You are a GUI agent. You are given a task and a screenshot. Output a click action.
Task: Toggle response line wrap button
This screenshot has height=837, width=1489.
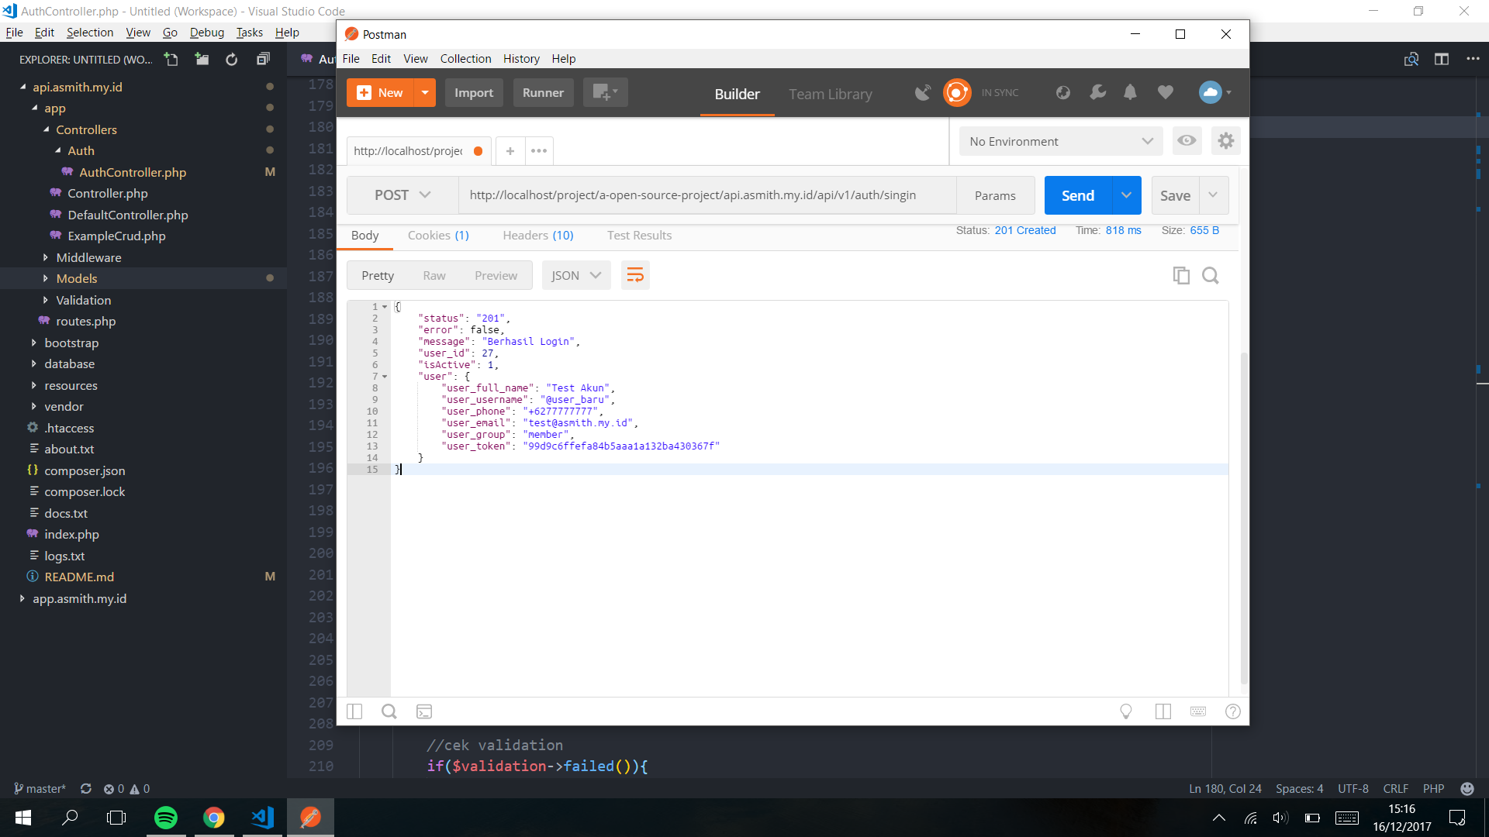(x=635, y=276)
